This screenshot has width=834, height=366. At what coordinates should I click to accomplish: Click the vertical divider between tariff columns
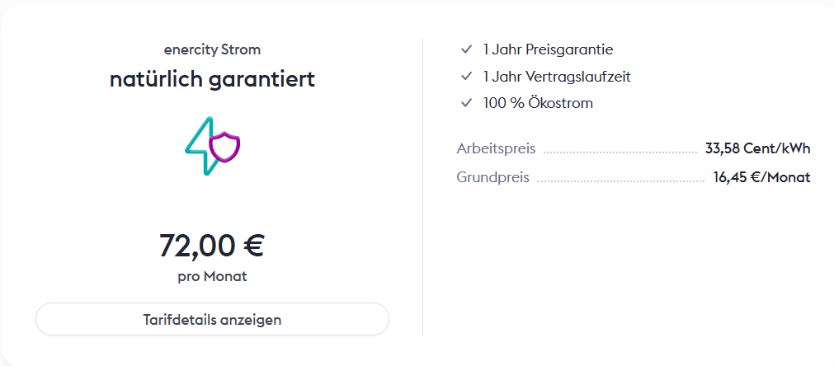422,187
